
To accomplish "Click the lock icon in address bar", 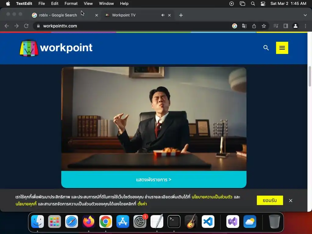I will [38, 26].
